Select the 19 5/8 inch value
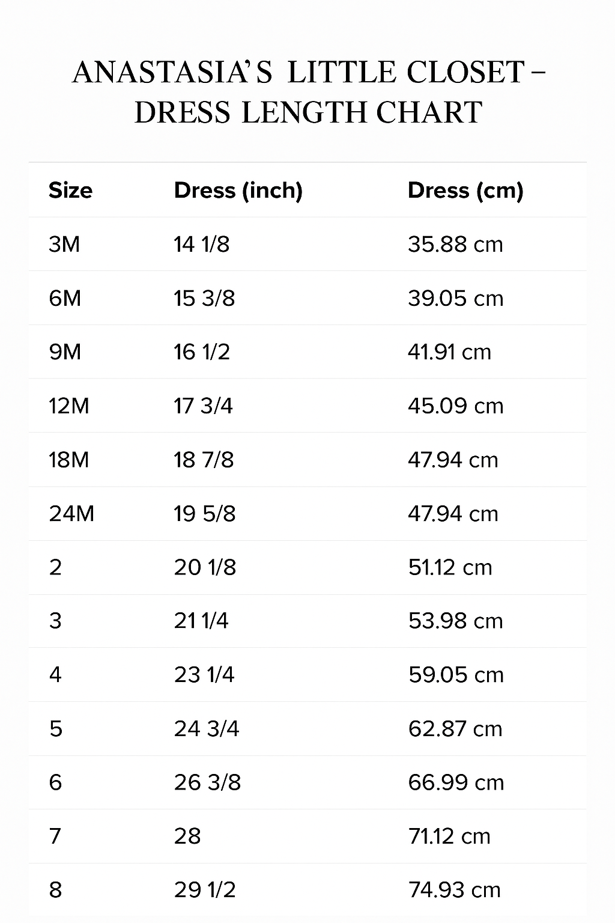Screen dimensions: 615x923 (205, 514)
